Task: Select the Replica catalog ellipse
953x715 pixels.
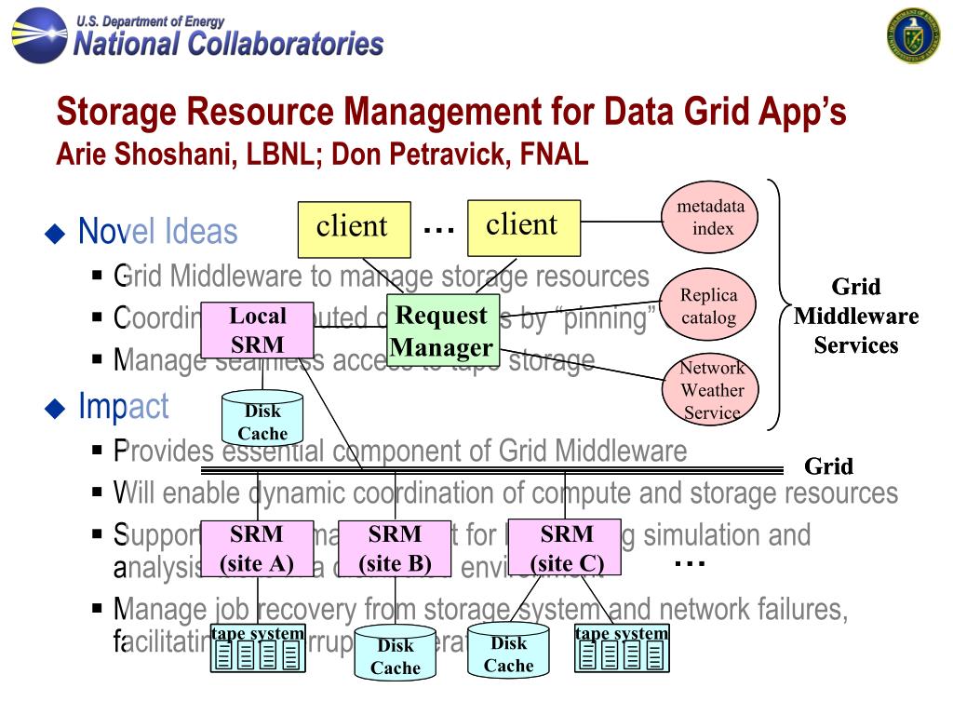Action: tap(708, 304)
